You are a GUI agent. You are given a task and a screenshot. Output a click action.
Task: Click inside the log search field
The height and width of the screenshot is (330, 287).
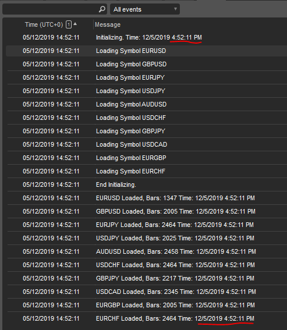click(51, 9)
